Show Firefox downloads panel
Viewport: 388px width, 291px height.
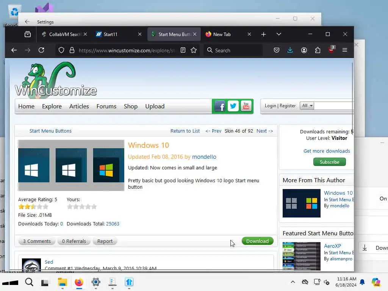(x=290, y=50)
